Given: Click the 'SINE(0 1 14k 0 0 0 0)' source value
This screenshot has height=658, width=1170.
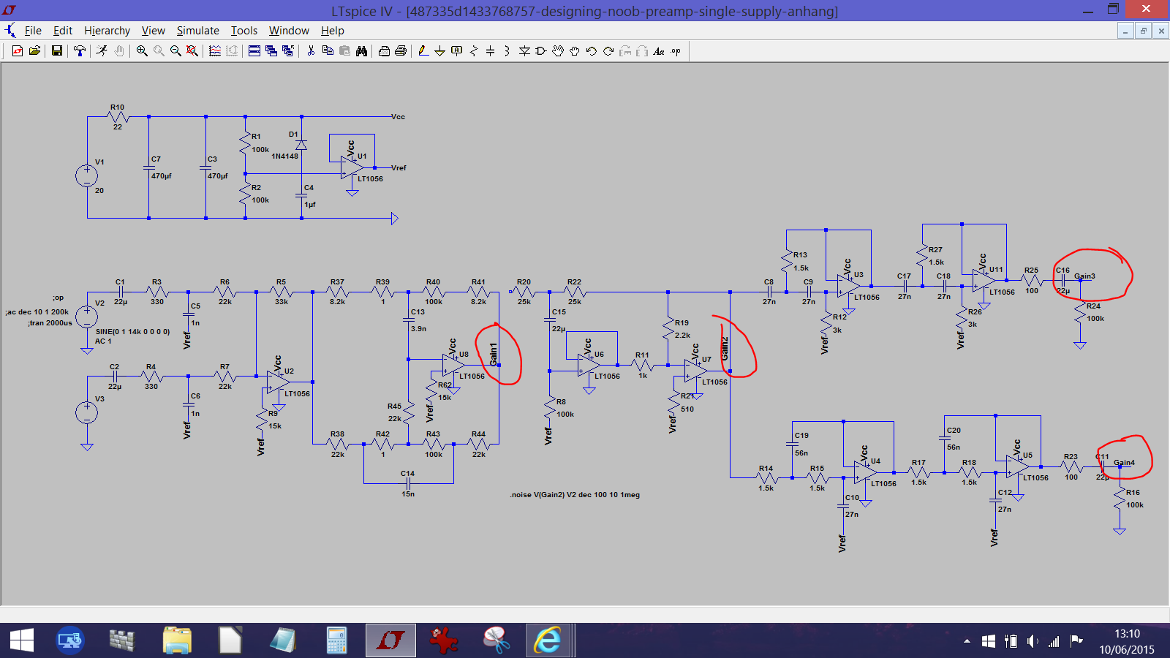Looking at the screenshot, I should coord(132,331).
